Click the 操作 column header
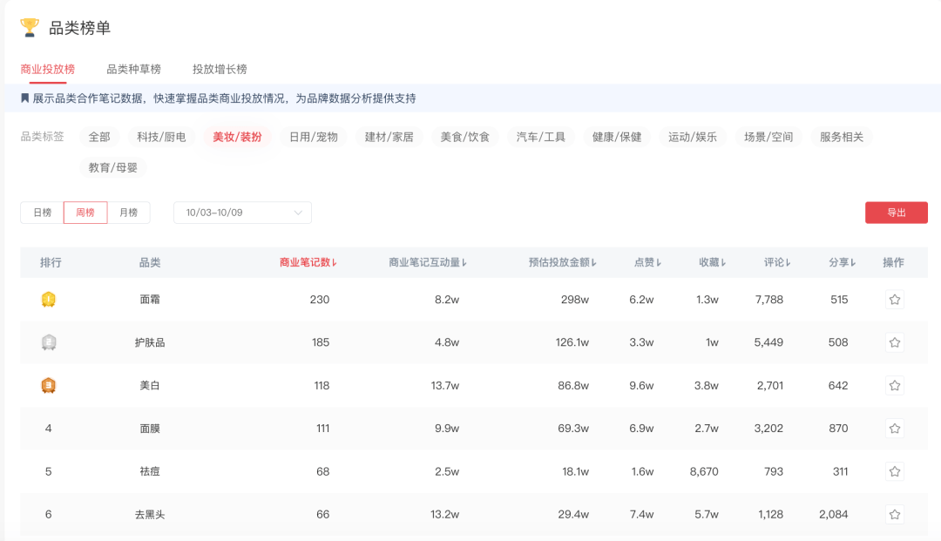The width and height of the screenshot is (941, 541). coord(893,262)
